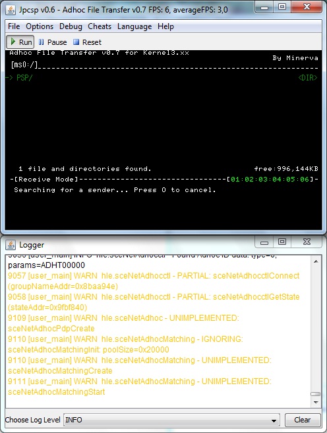Minimize the Logger window
Image resolution: width=327 pixels, height=433 pixels.
[264, 242]
